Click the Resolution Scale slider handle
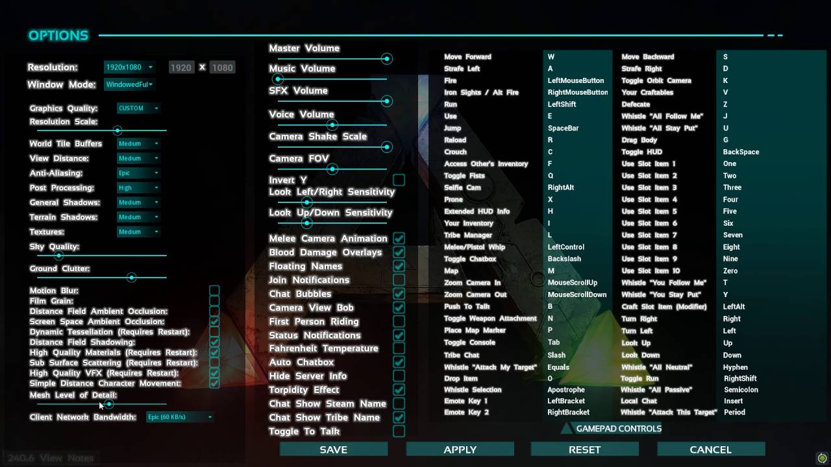The image size is (831, 467). pos(118,130)
